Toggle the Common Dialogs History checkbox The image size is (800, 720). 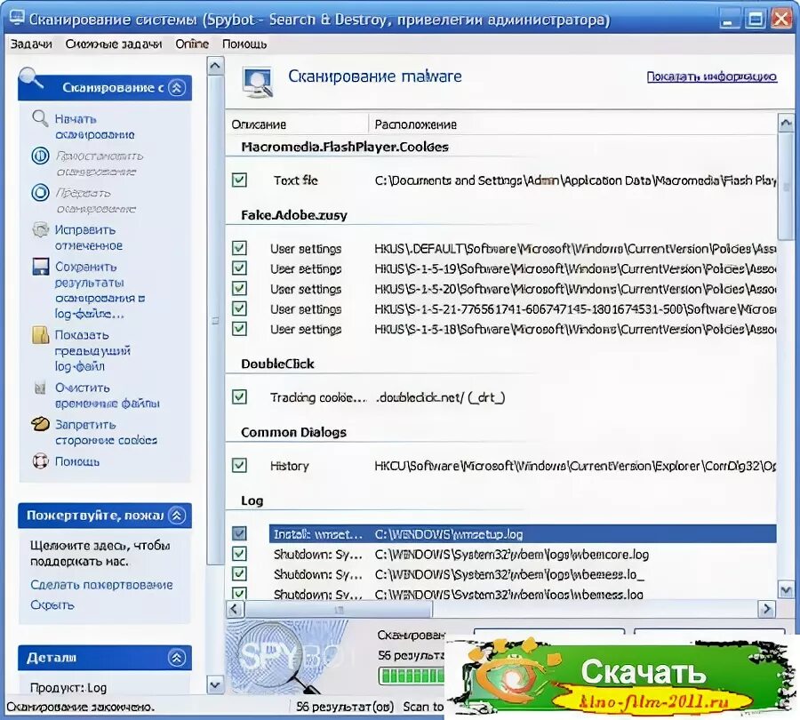click(x=239, y=465)
